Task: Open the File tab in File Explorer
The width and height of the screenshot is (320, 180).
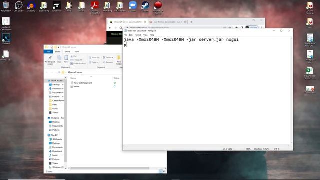Action: click(x=48, y=52)
